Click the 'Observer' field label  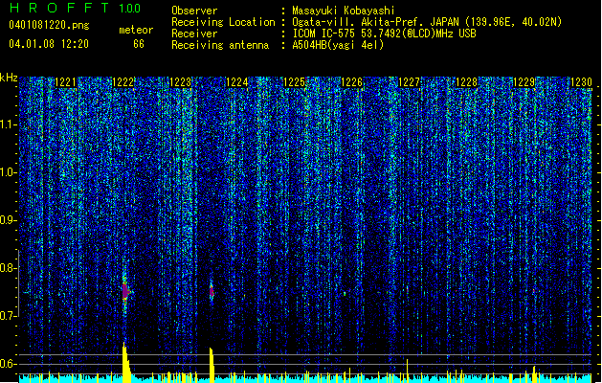[x=194, y=11]
